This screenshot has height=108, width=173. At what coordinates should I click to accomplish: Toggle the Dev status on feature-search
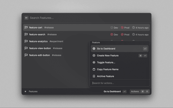tap(114, 35)
